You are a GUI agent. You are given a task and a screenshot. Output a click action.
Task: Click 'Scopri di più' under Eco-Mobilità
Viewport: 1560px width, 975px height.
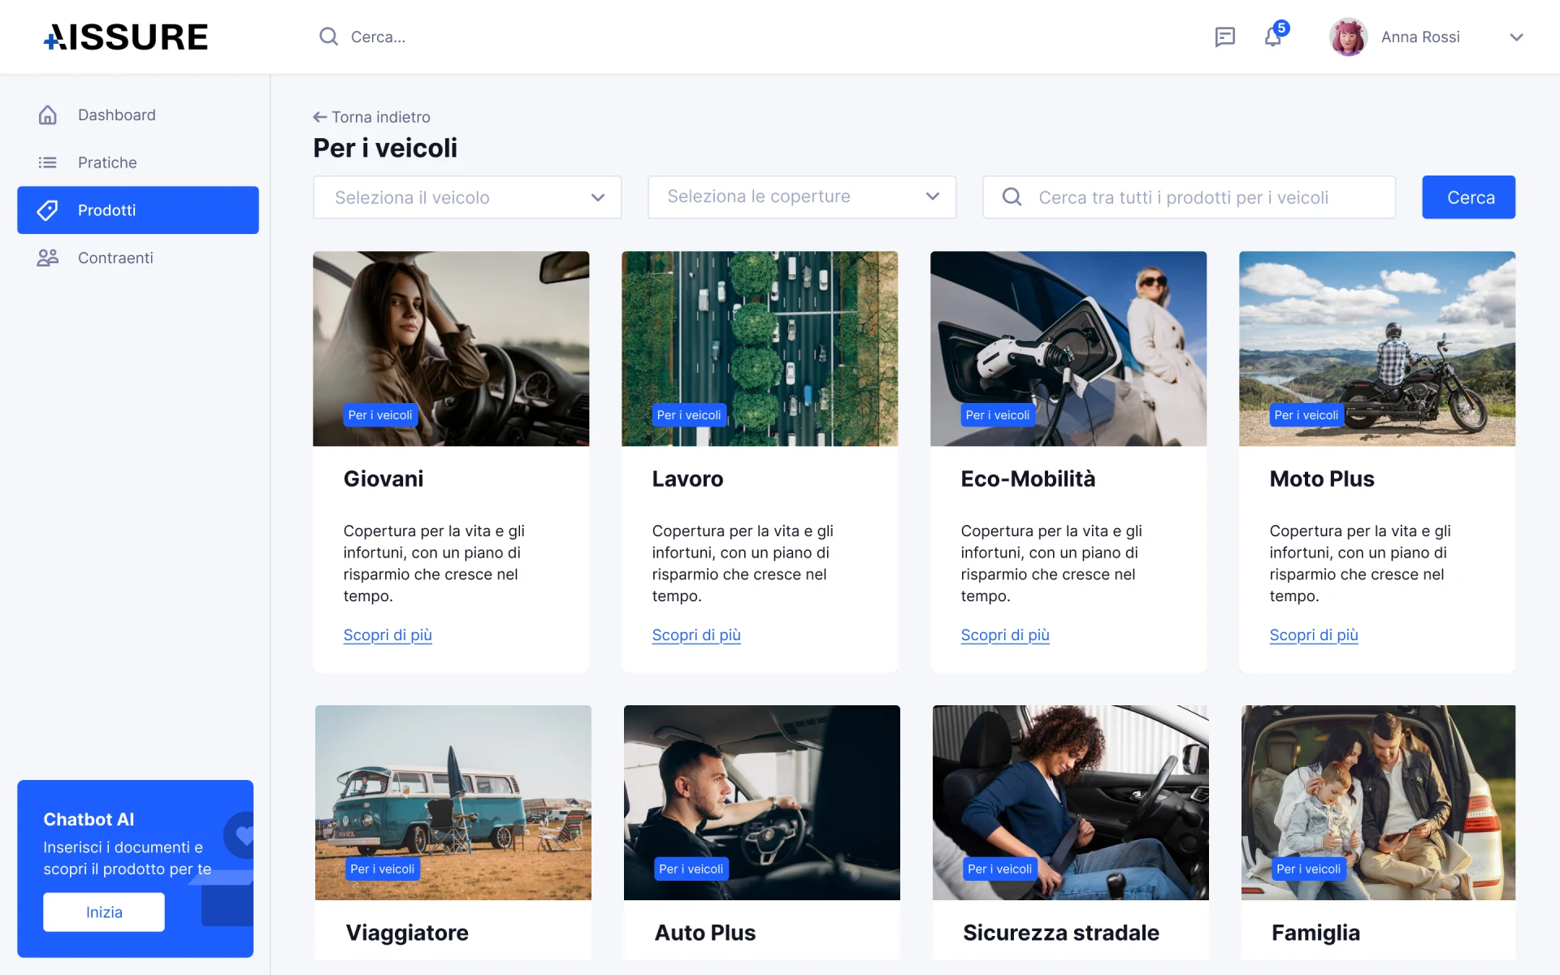pyautogui.click(x=1005, y=635)
